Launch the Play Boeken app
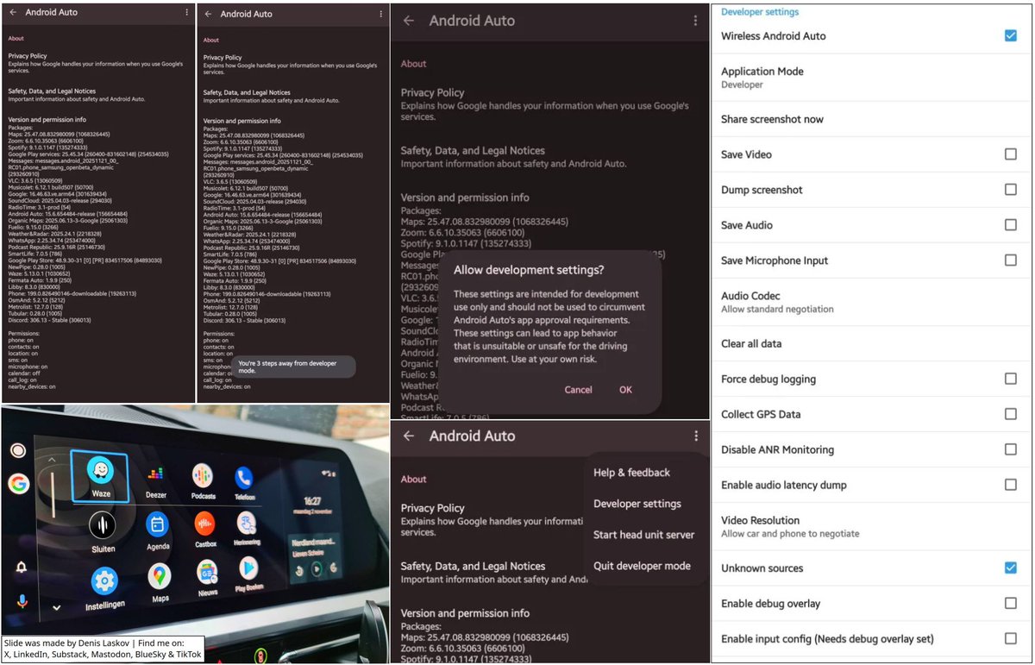Image resolution: width=1035 pixels, height=665 pixels. tap(248, 568)
